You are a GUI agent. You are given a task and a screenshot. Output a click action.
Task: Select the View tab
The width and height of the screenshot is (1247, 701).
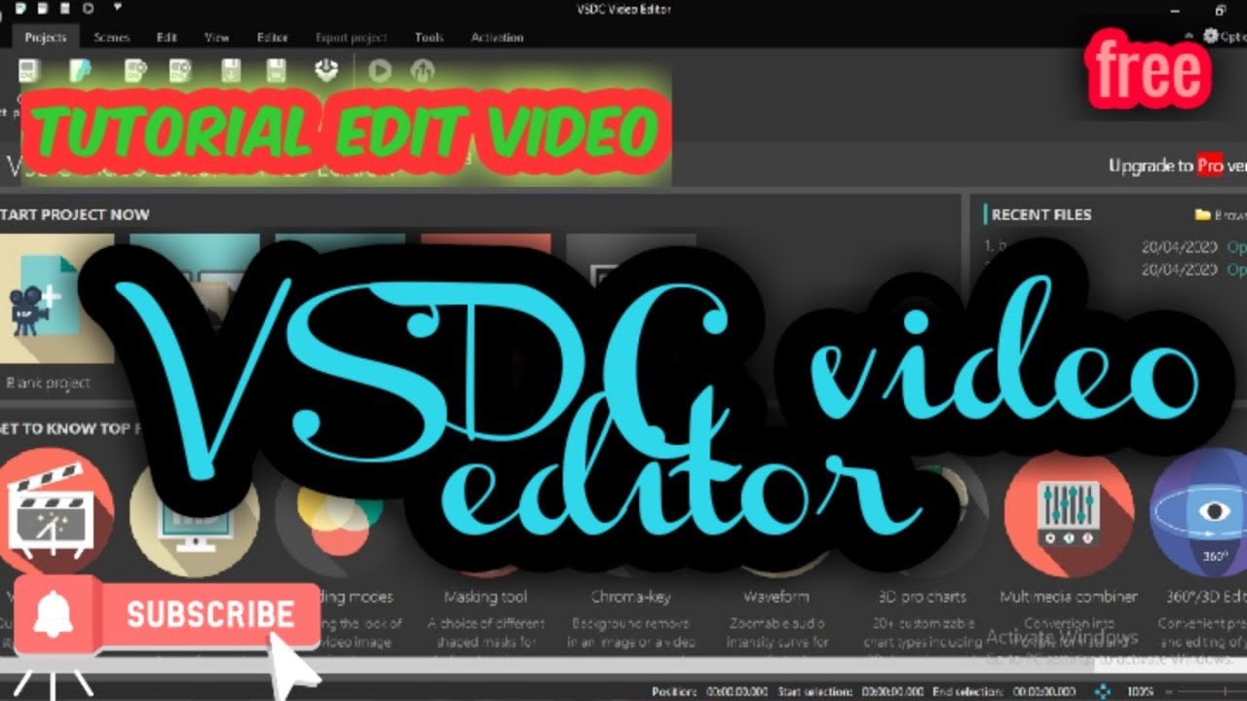216,37
